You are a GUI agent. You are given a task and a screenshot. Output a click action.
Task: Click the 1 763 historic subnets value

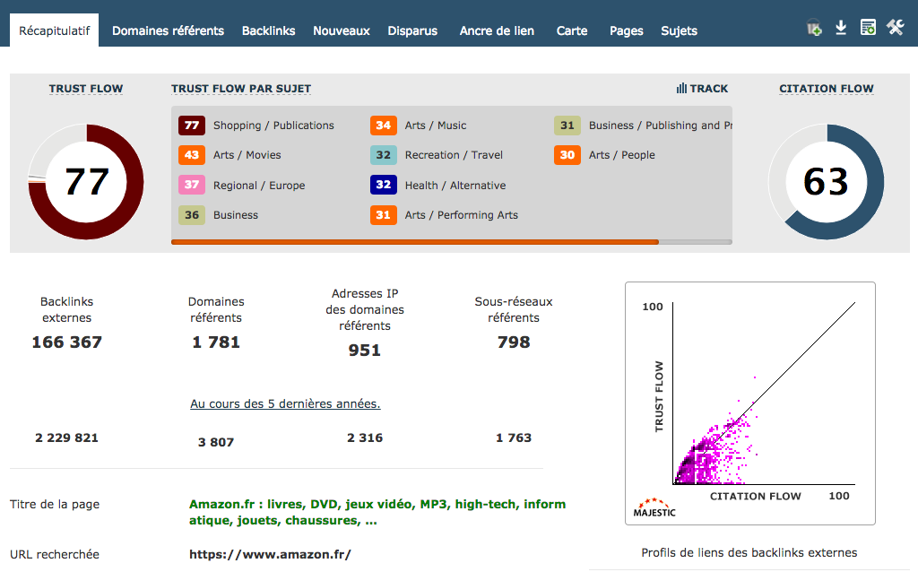[x=514, y=438]
